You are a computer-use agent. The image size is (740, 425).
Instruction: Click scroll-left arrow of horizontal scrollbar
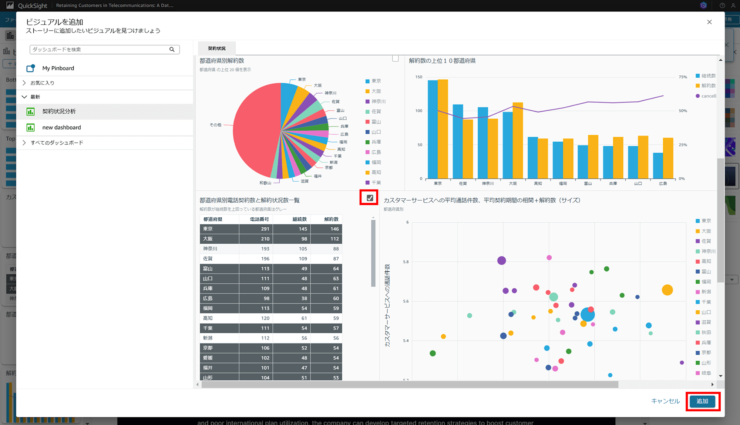(x=198, y=385)
